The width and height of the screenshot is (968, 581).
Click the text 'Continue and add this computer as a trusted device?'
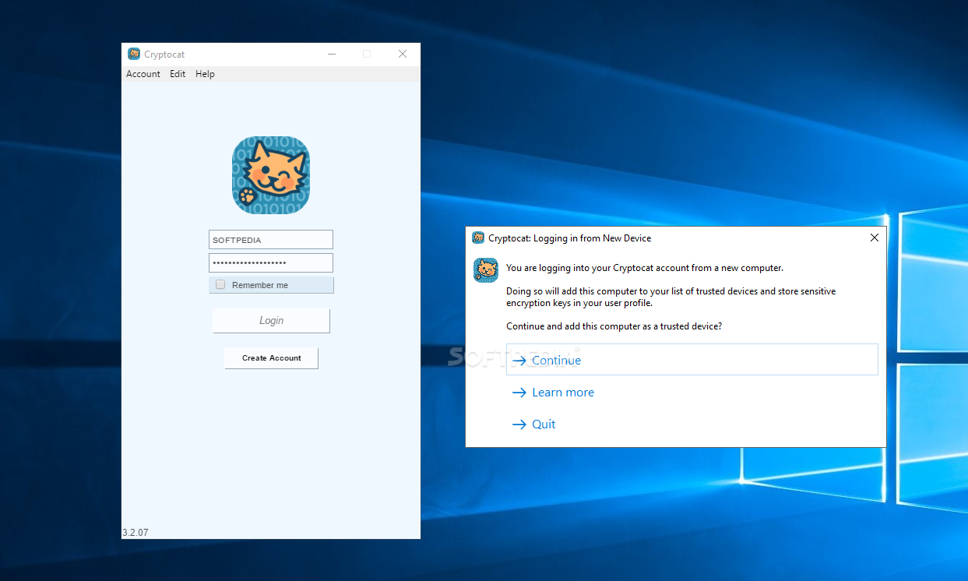click(614, 326)
